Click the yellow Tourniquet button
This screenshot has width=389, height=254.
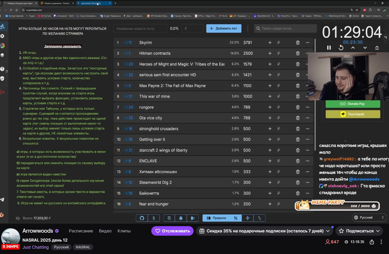pyautogui.click(x=353, y=114)
